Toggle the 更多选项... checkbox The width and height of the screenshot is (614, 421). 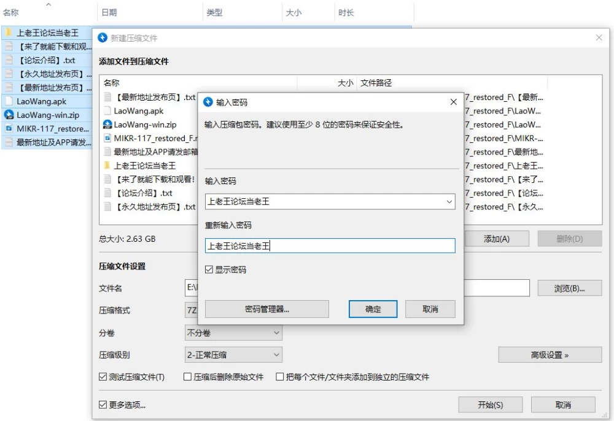coord(103,404)
